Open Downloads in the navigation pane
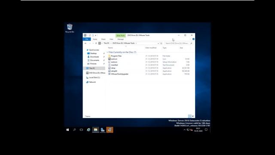 click(95, 57)
